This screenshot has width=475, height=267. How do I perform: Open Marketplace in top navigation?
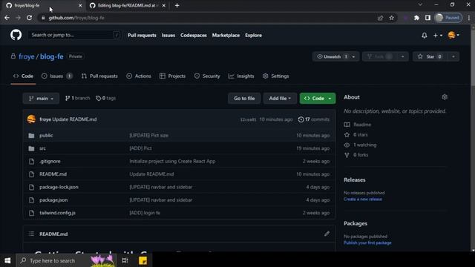(226, 36)
